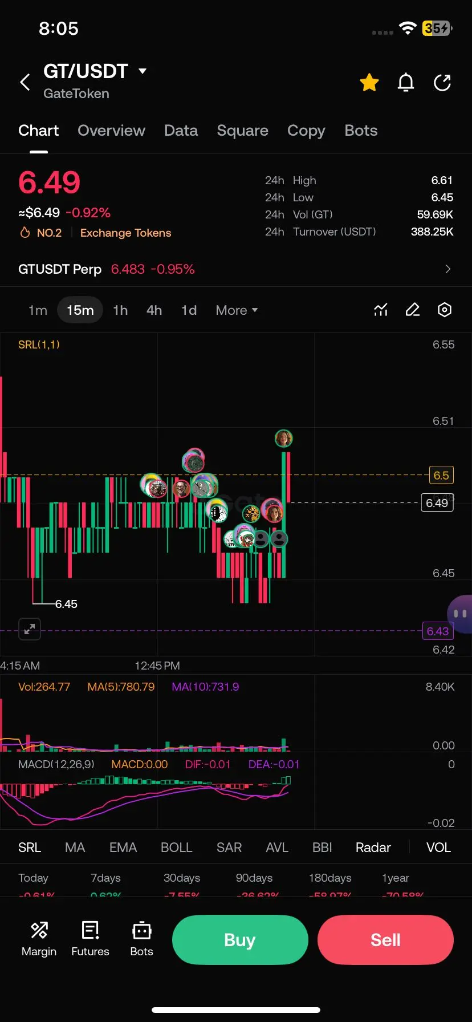Open Futures trading icon
The image size is (472, 1022).
point(90,939)
